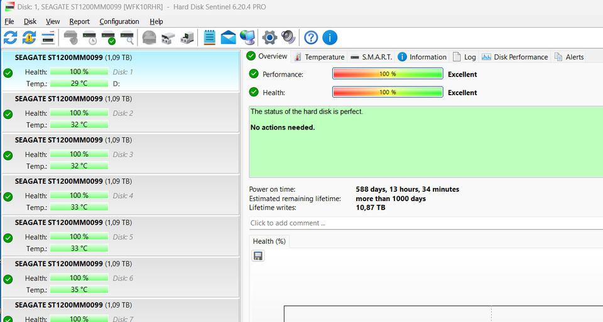Open the Help menu

(156, 21)
